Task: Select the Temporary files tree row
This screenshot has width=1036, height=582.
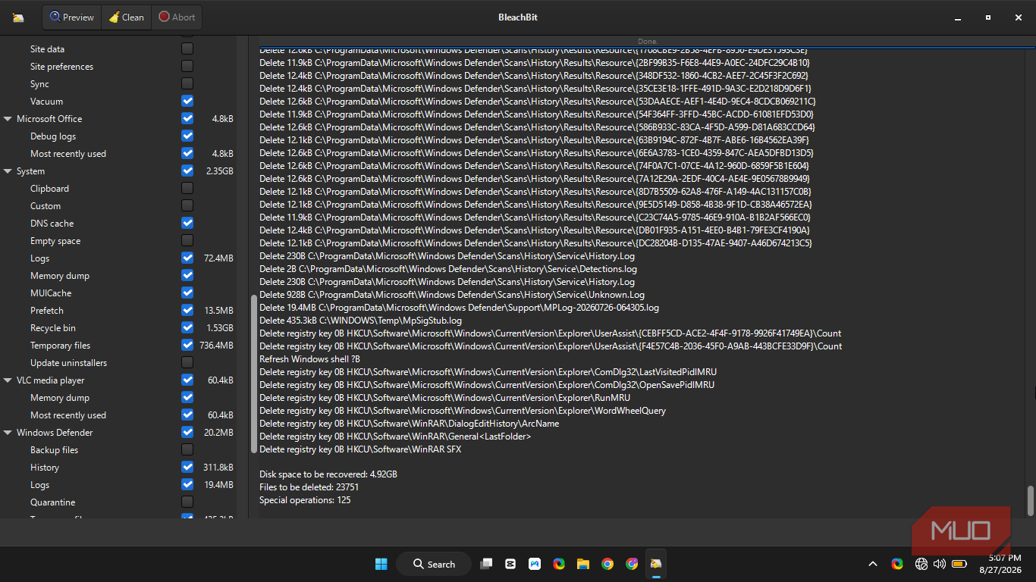Action: [118, 346]
